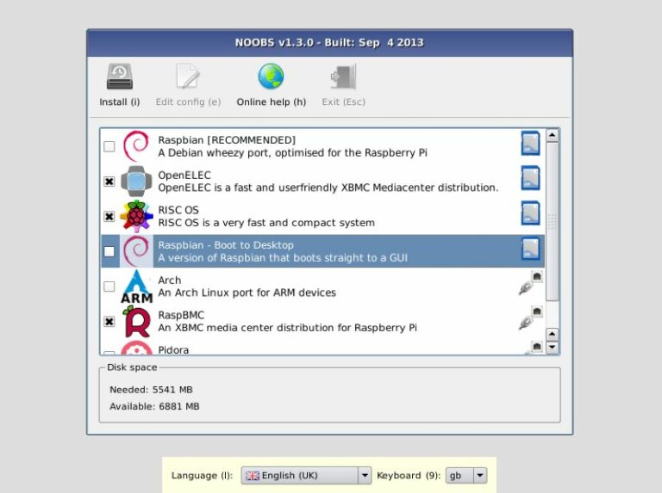Open the Language dropdown
Screen dimensions: 662x493
point(306,475)
